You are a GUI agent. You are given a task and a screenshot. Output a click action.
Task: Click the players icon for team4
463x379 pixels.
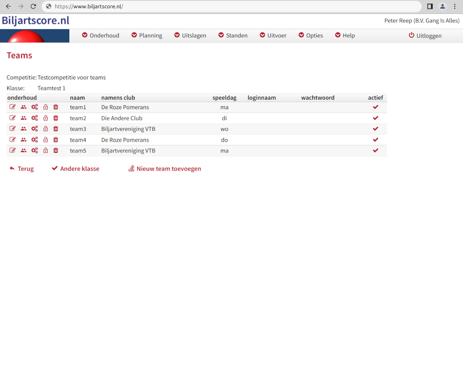pos(23,140)
